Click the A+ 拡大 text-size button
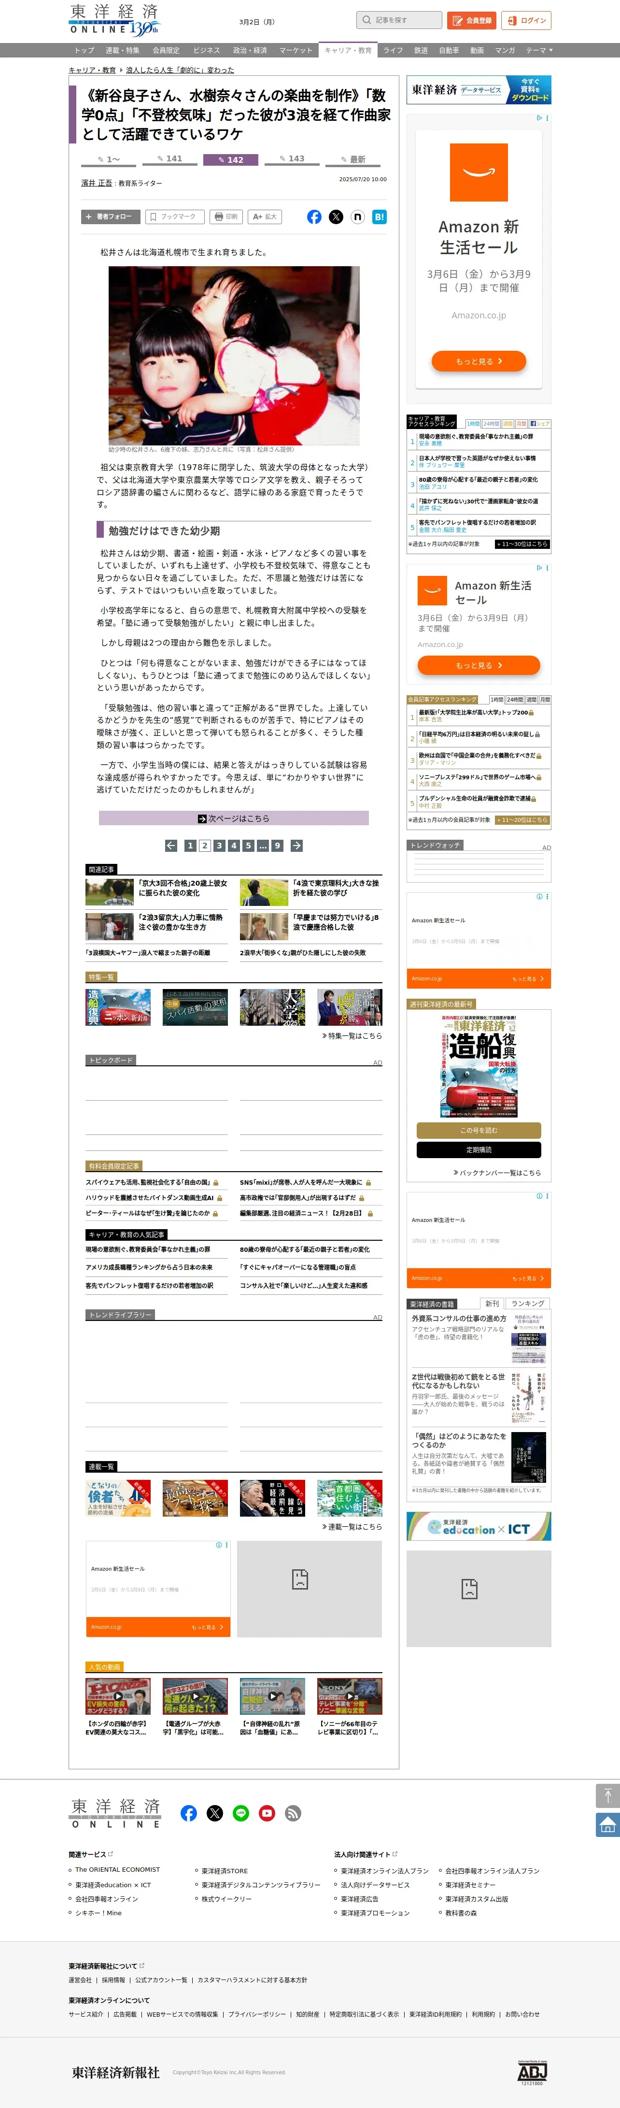 pos(265,217)
